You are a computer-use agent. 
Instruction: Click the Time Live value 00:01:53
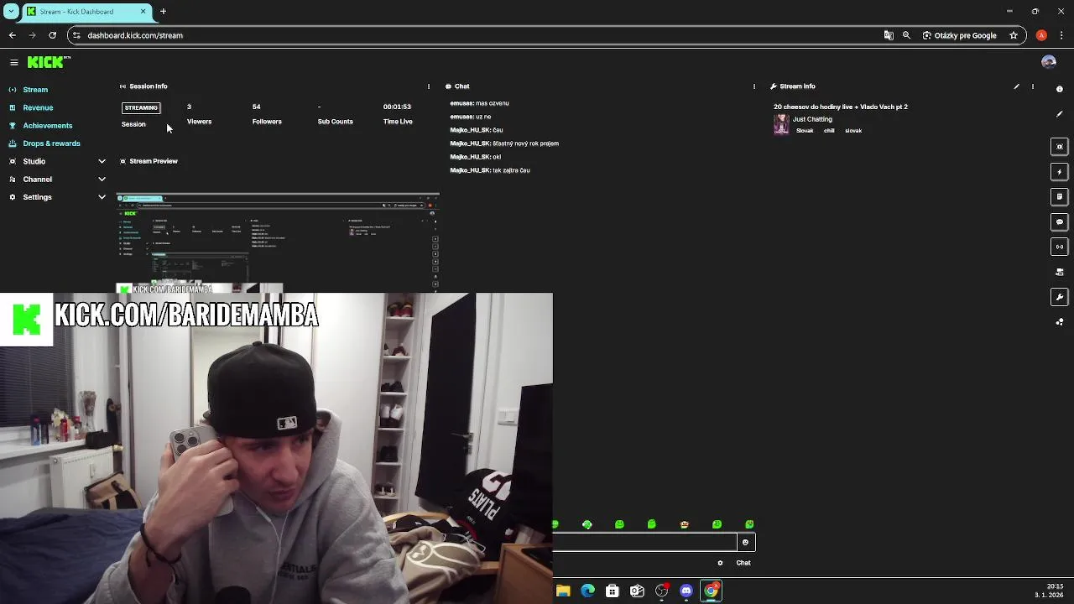(397, 107)
